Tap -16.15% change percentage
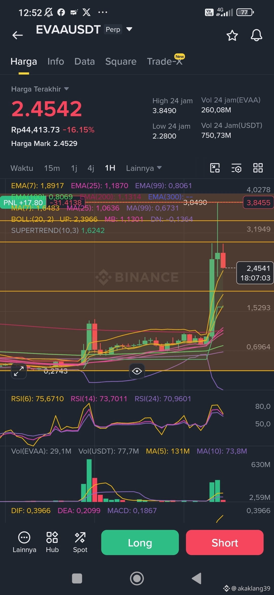 click(x=79, y=130)
